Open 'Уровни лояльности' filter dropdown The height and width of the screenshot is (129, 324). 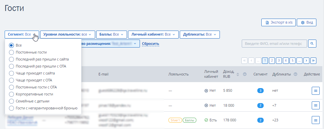(x=68, y=35)
